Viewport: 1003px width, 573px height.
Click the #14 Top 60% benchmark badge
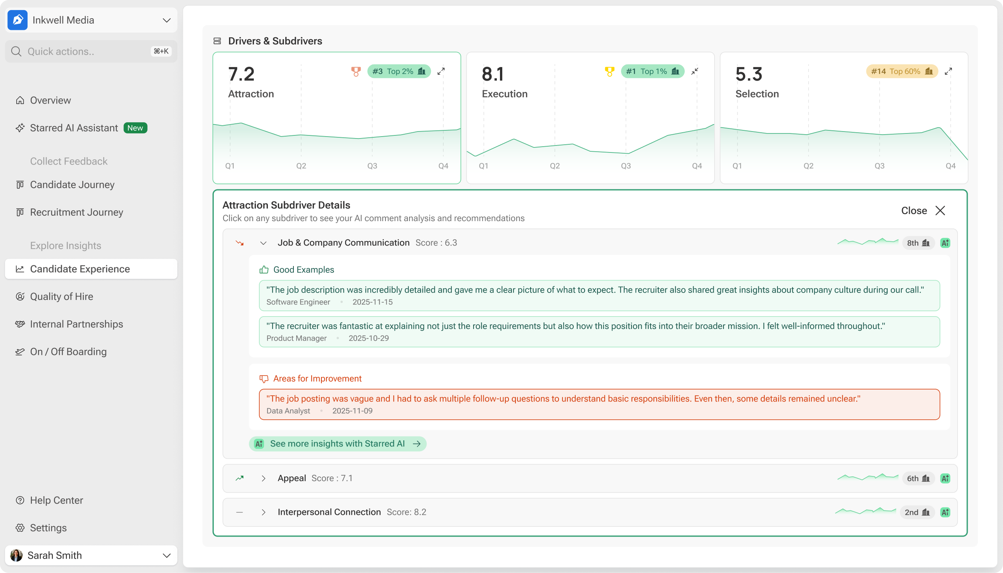point(901,71)
